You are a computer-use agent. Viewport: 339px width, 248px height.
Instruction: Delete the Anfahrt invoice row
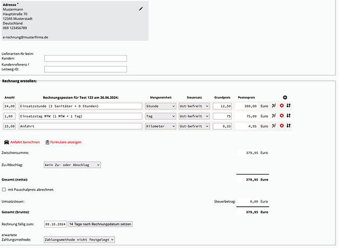(x=281, y=125)
